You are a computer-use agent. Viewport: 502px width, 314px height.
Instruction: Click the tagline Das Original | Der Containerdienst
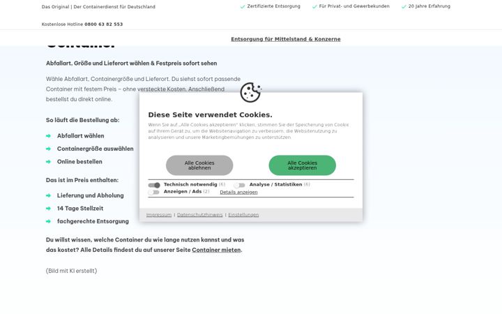pyautogui.click(x=98, y=7)
